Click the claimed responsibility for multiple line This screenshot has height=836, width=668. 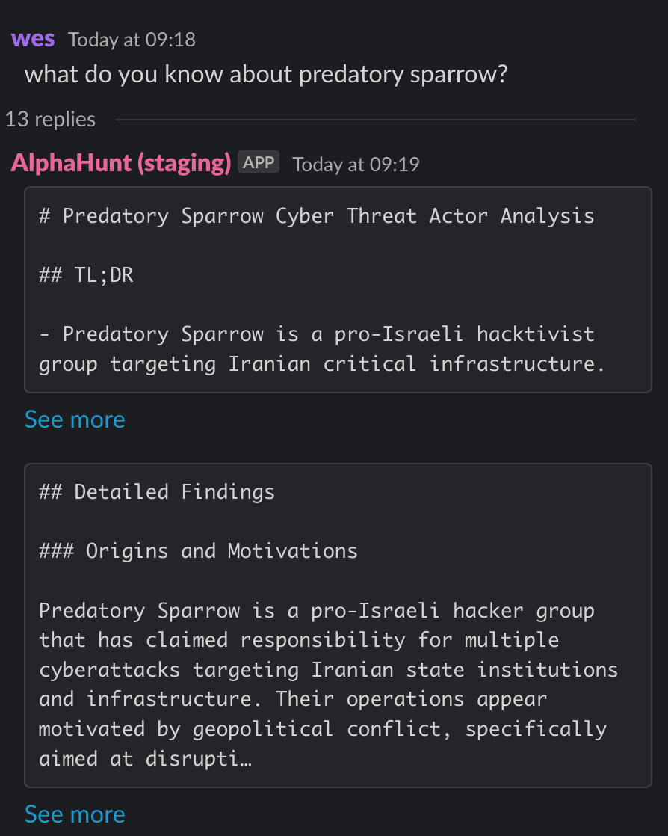coord(299,640)
